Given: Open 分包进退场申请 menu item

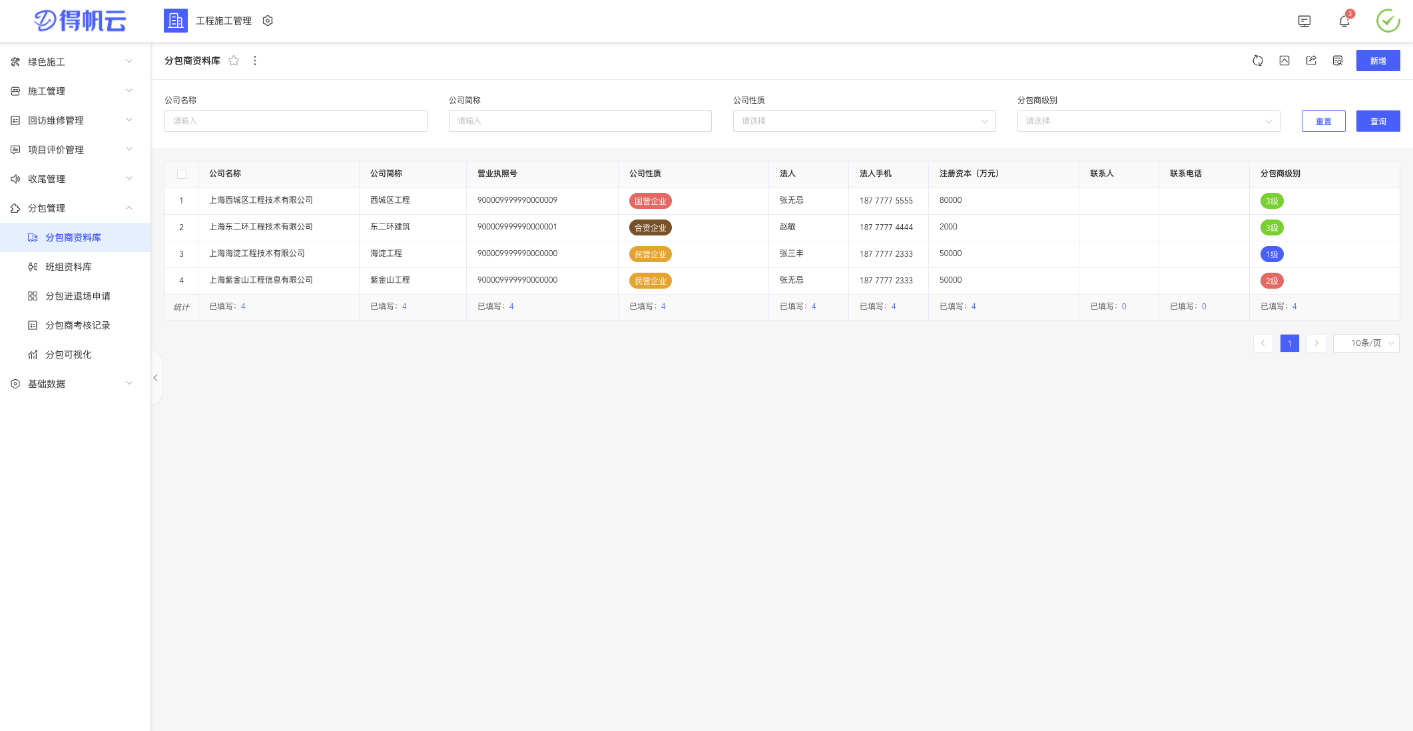Looking at the screenshot, I should coord(75,296).
